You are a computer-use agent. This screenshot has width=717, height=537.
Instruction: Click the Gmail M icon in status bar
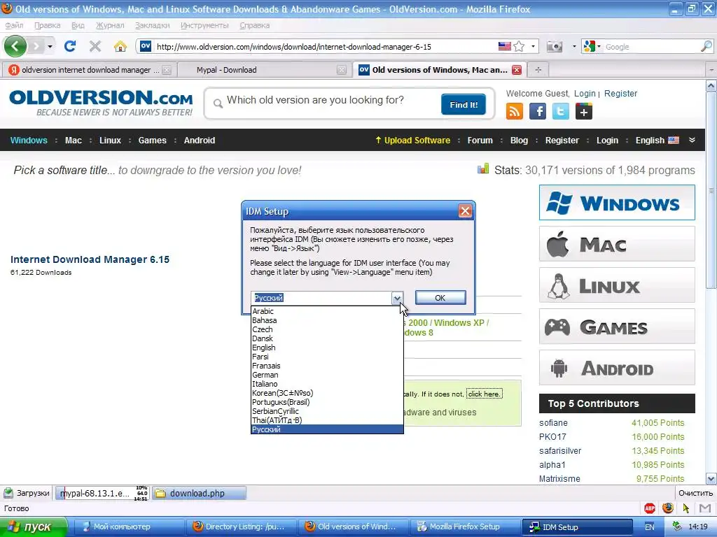pyautogui.click(x=705, y=508)
